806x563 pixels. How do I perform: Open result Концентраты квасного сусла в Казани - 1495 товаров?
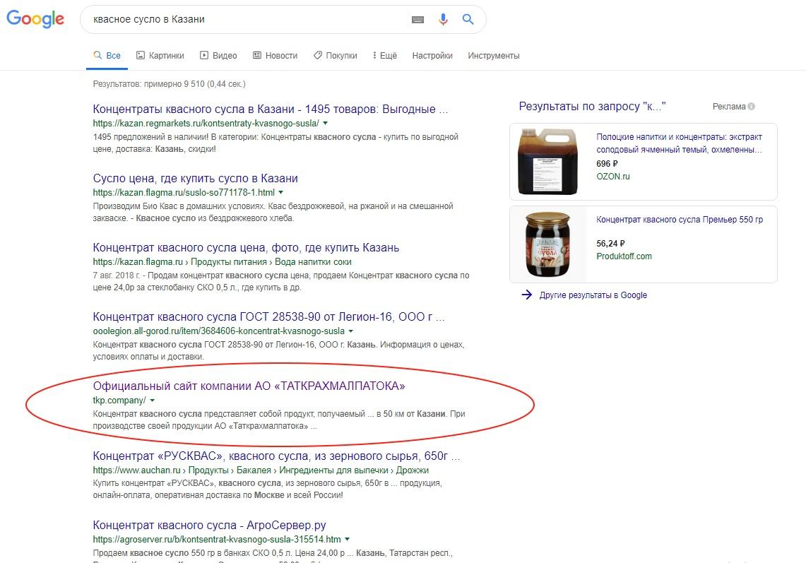point(271,109)
